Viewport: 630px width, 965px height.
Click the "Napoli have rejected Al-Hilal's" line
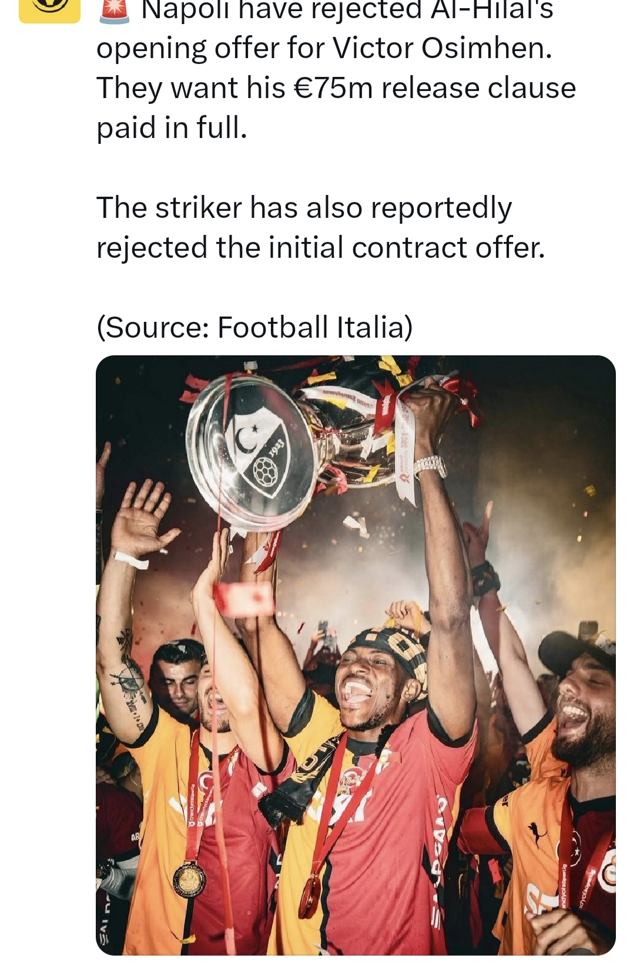(347, 11)
